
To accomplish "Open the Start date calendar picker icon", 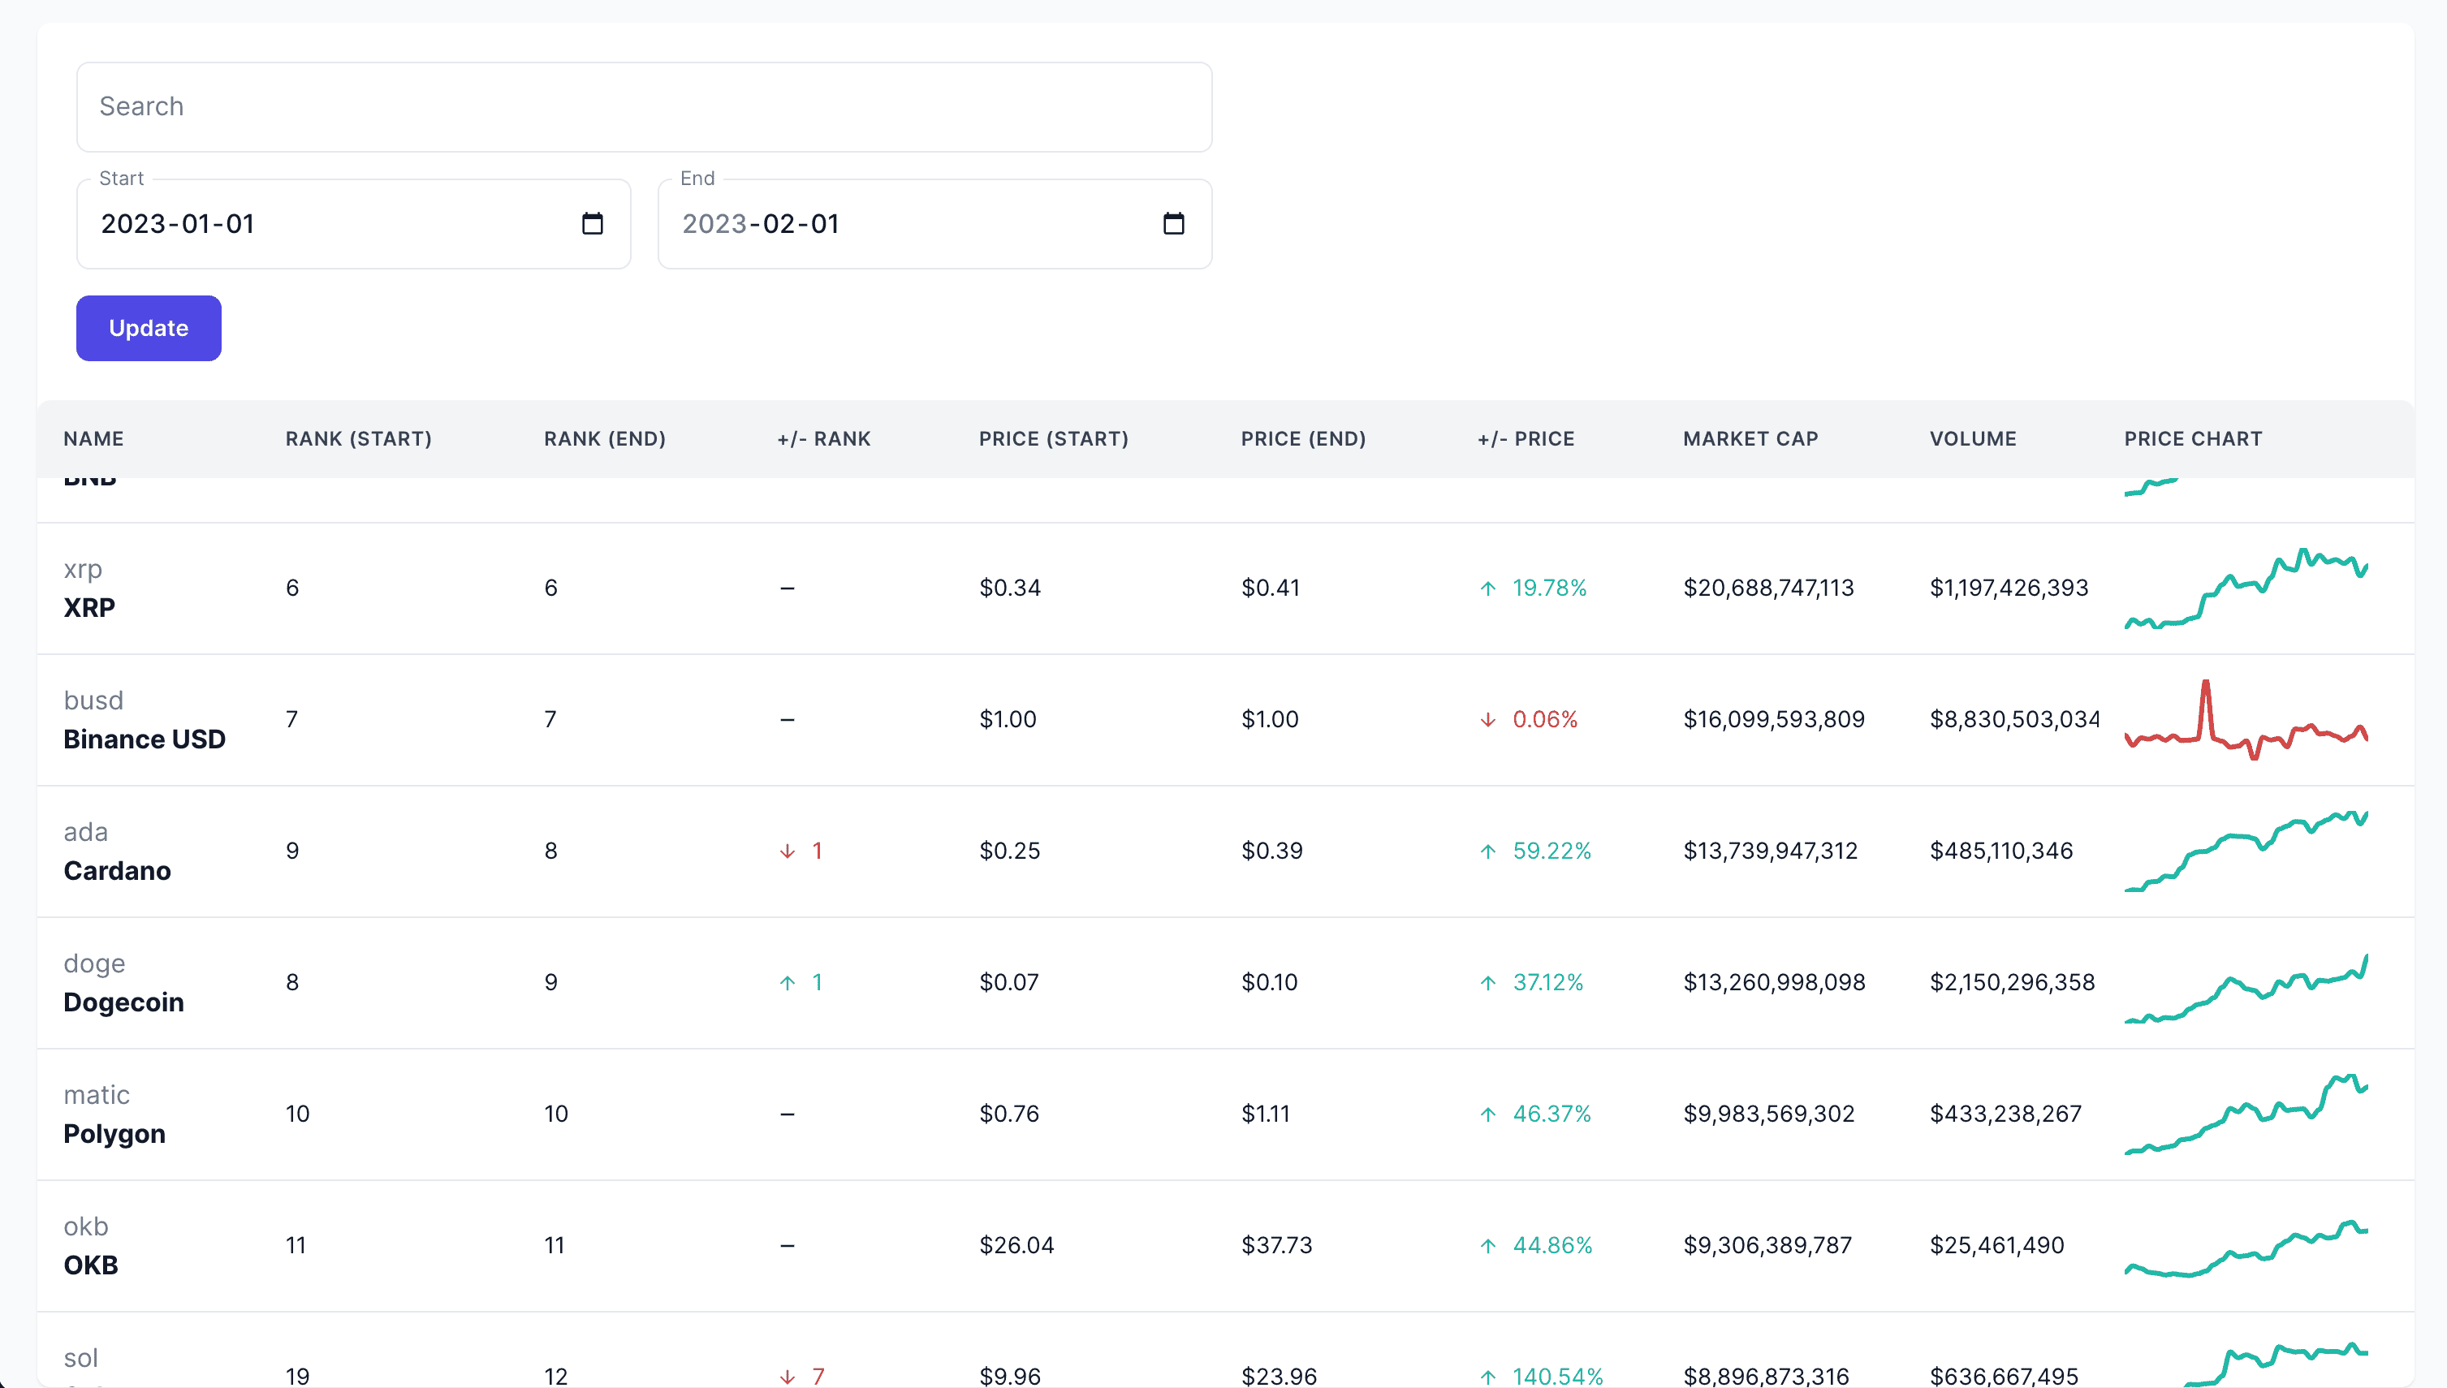I will pos(592,223).
